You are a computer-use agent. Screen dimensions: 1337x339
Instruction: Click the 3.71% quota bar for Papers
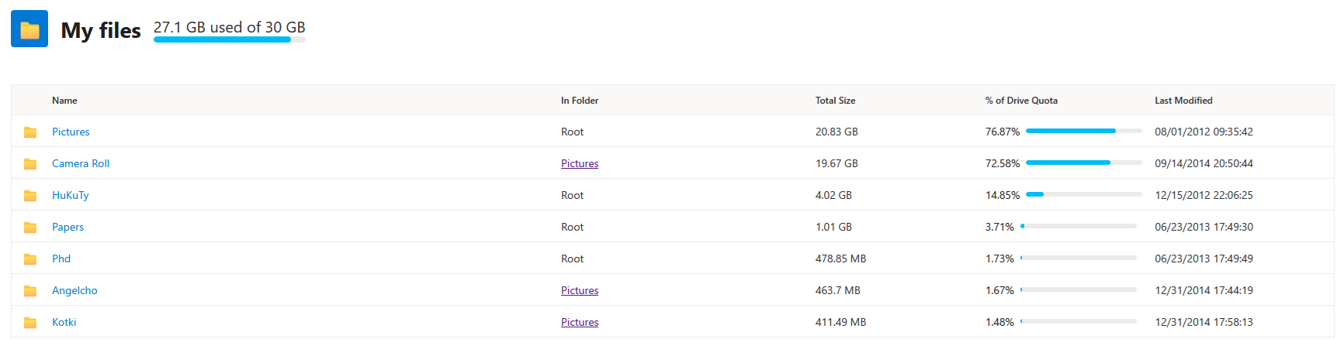(1079, 227)
